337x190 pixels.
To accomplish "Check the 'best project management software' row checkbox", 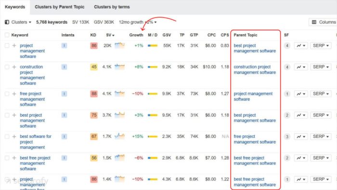I will point(7,115).
